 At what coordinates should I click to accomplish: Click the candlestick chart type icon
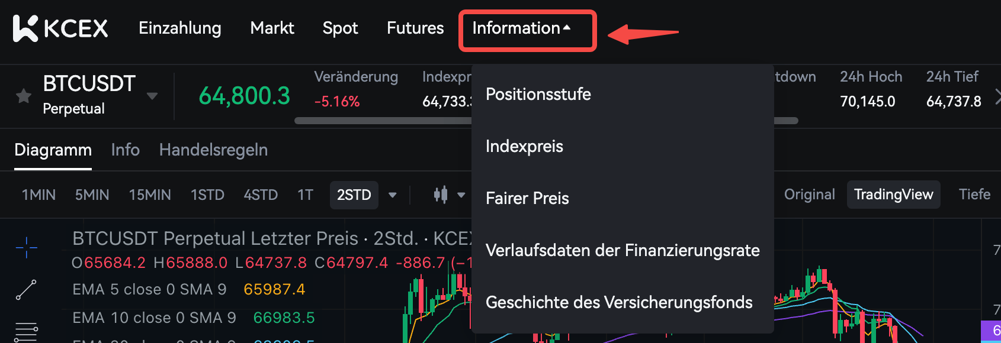pos(441,195)
